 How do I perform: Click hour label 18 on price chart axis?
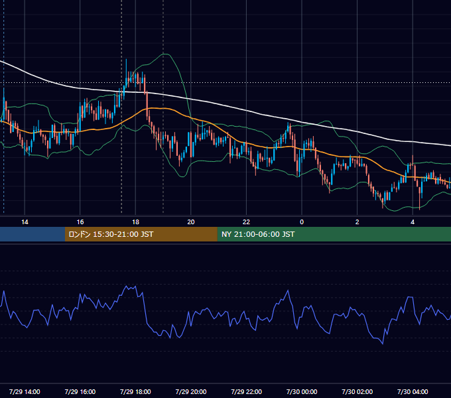point(135,222)
